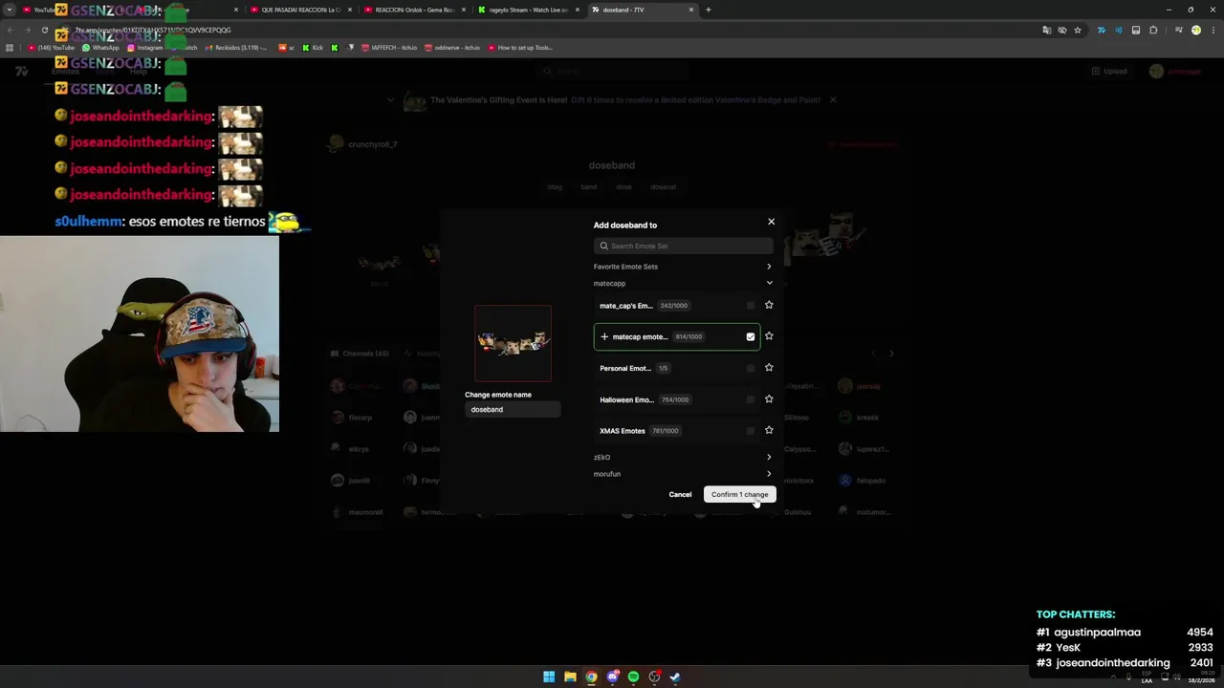Click the 814/1000 count badge
This screenshot has width=1224, height=688.
click(688, 336)
